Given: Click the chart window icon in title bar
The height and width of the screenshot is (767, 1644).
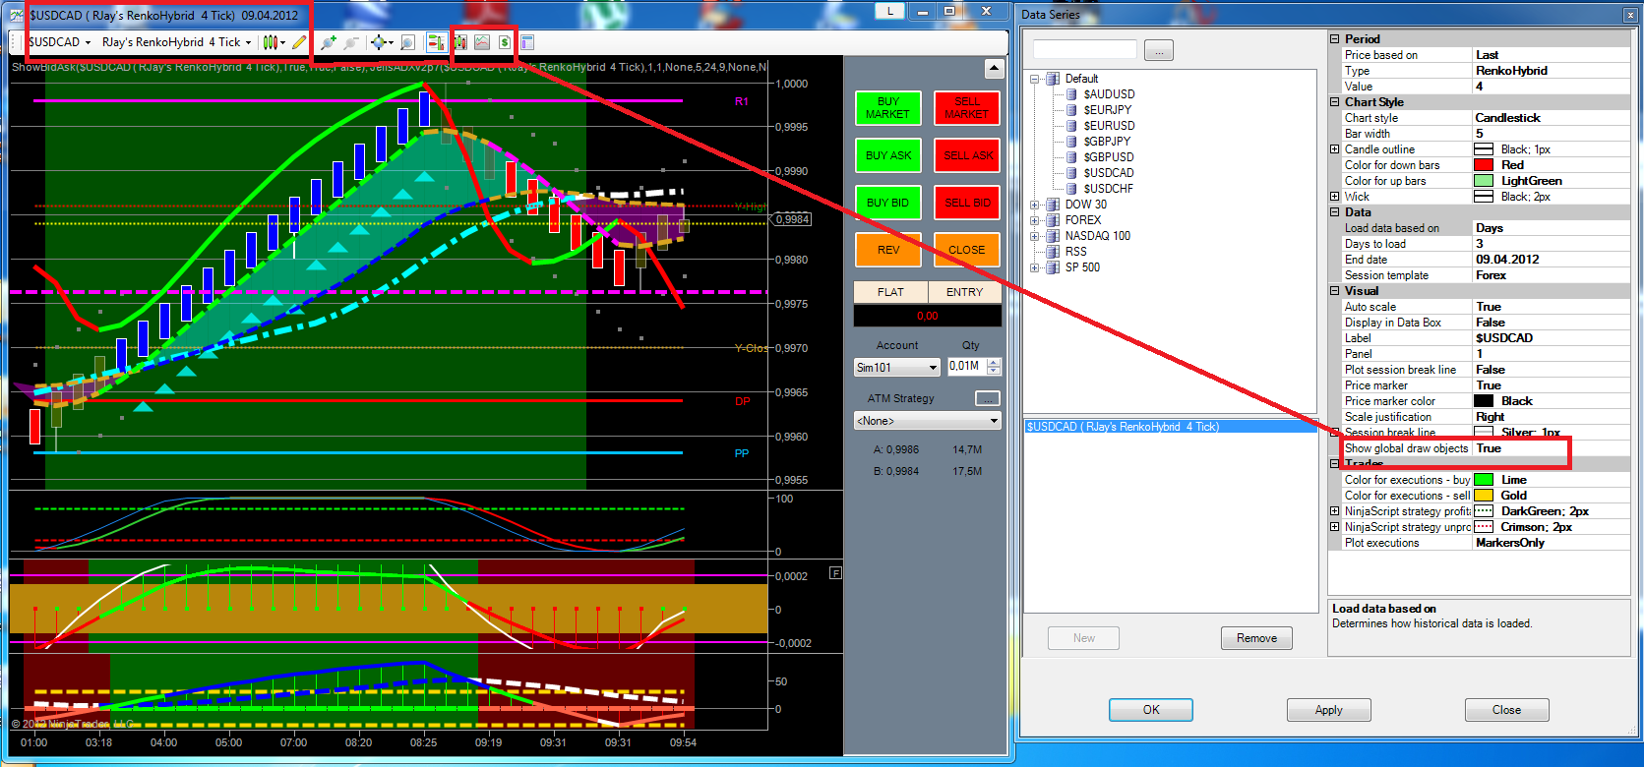Looking at the screenshot, I should (x=19, y=15).
